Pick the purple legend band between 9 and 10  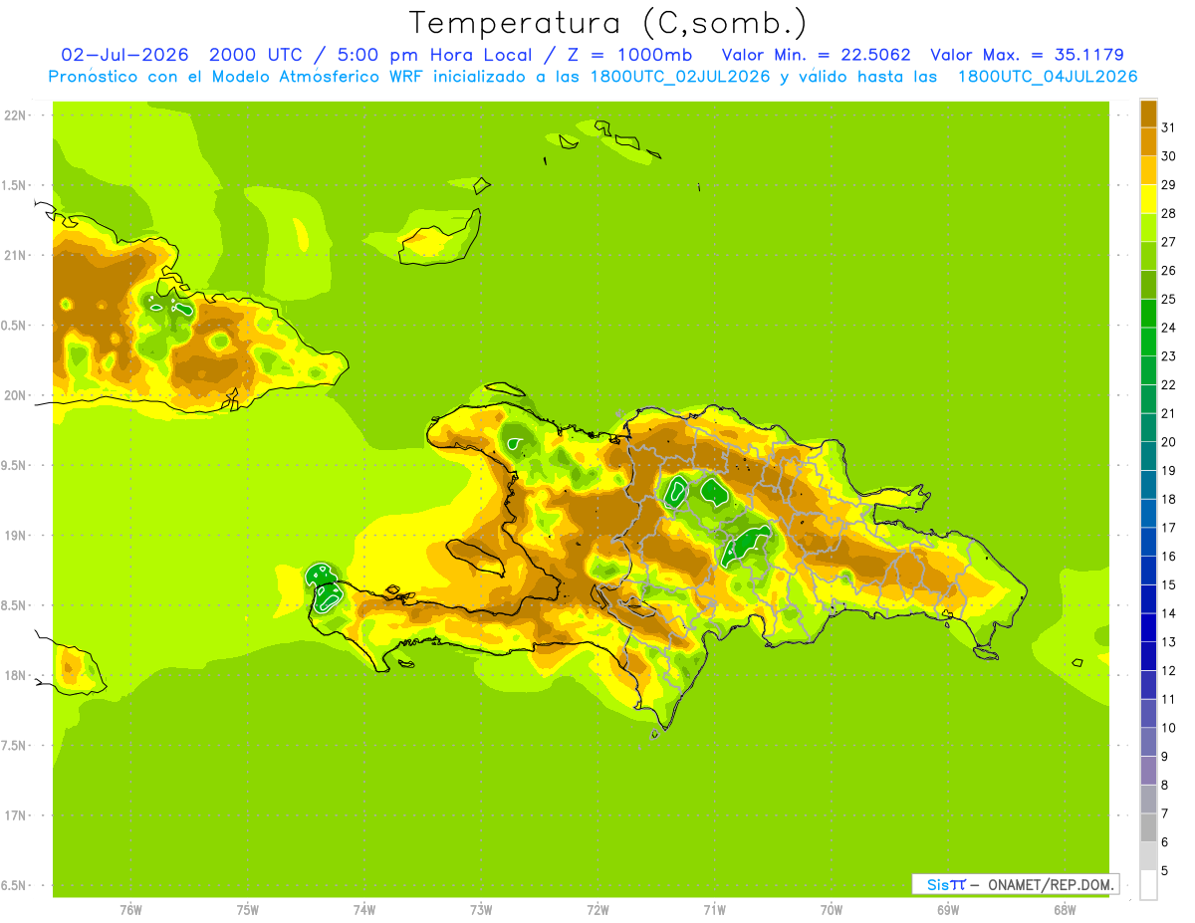(x=1148, y=742)
